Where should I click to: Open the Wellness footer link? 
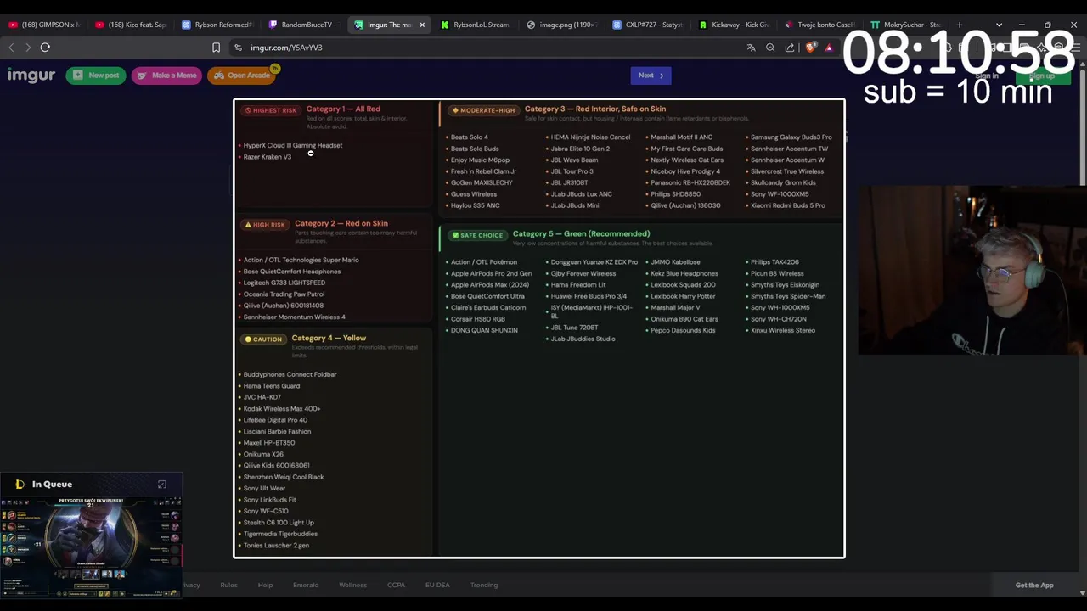click(x=352, y=585)
